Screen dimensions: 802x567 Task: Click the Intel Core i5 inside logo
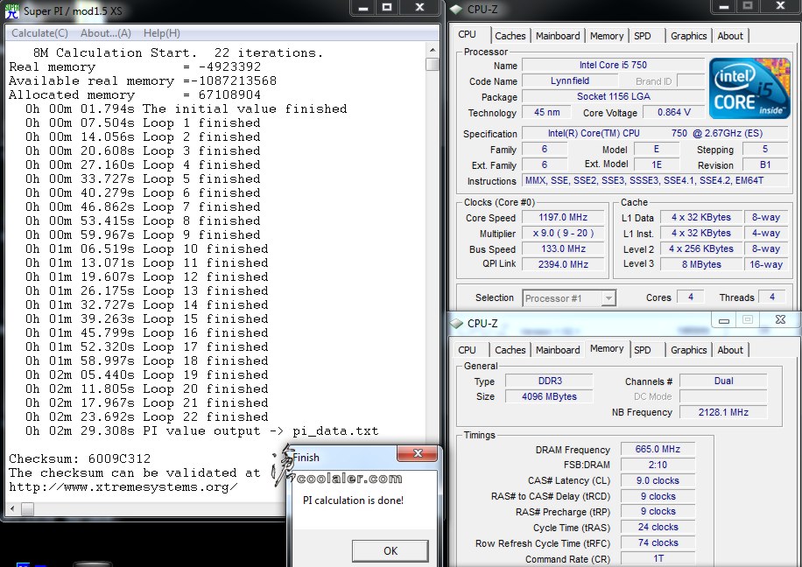click(749, 88)
